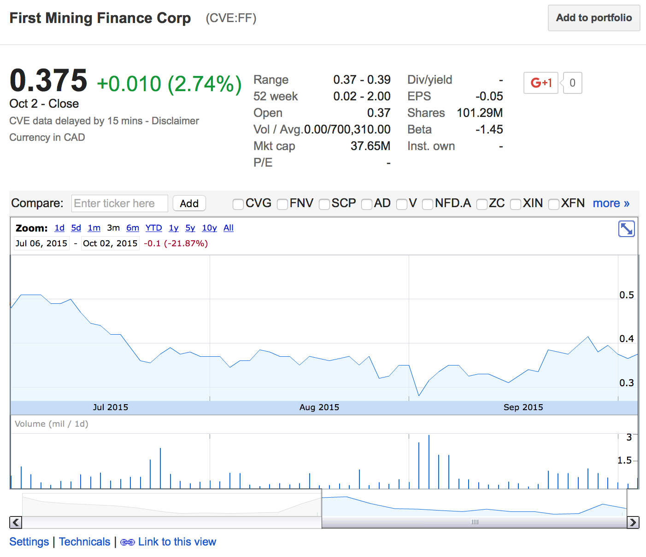Select the 10y zoom range

[209, 228]
